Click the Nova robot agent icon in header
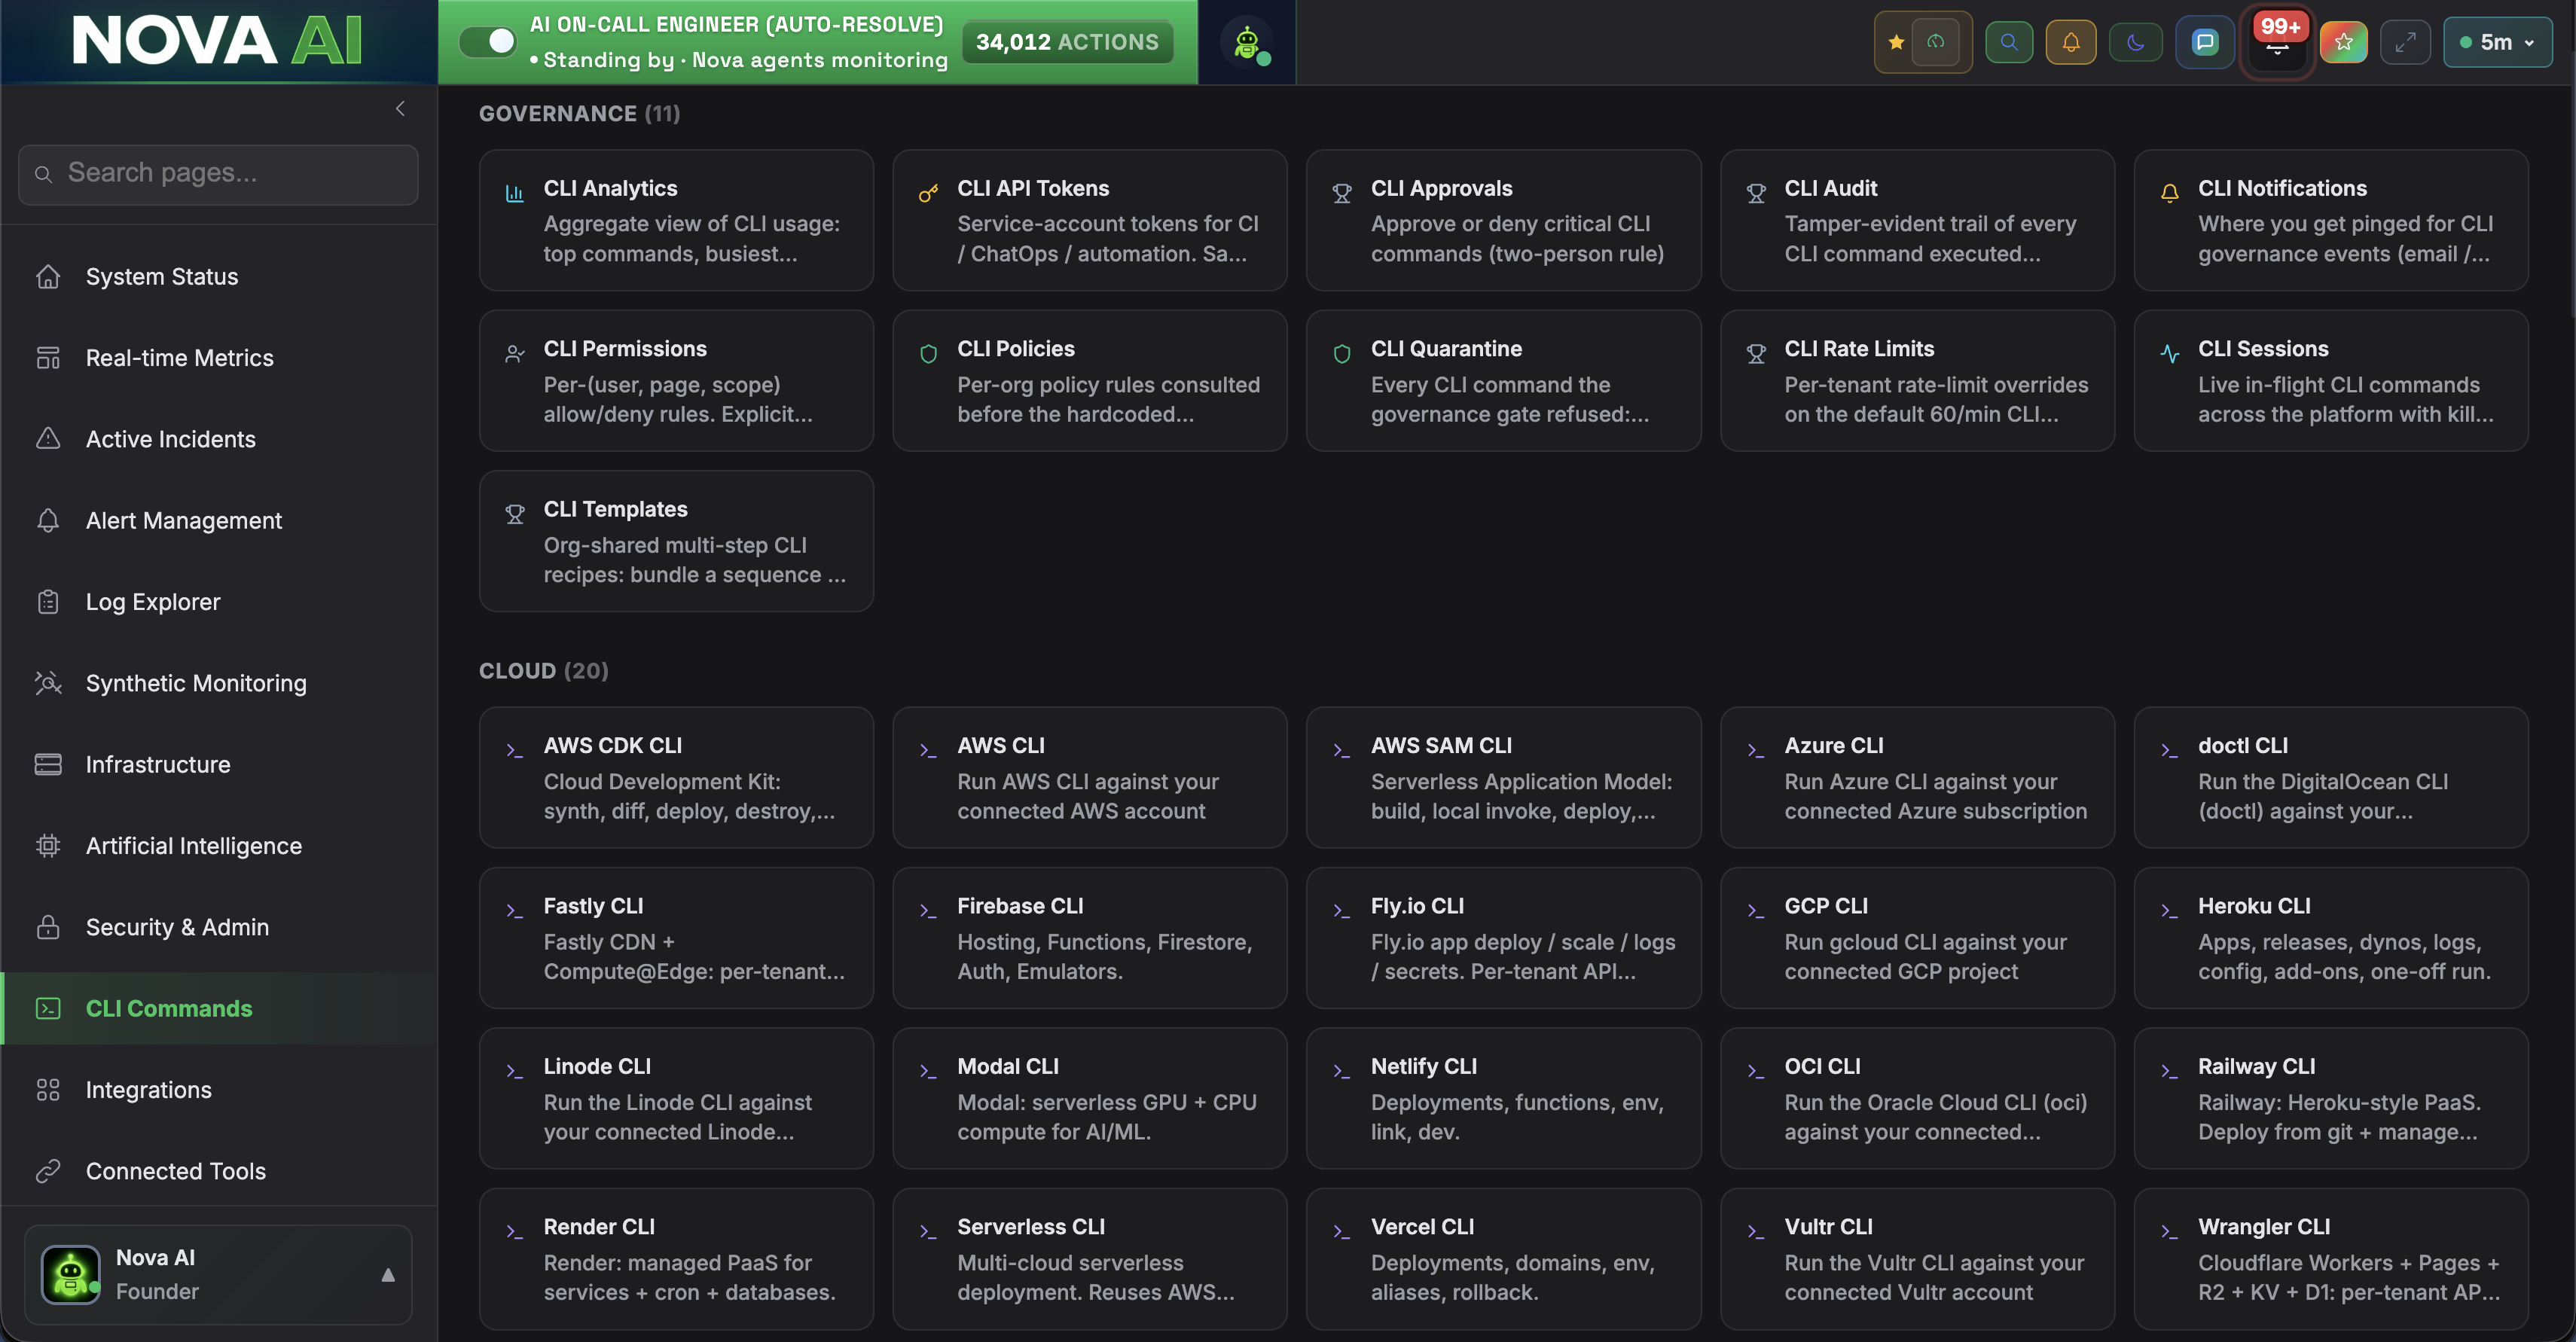Image resolution: width=2576 pixels, height=1342 pixels. (1247, 42)
